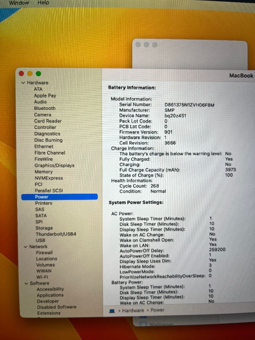Select Locations under Network
Screen dimensions: 255x340
[46, 259]
